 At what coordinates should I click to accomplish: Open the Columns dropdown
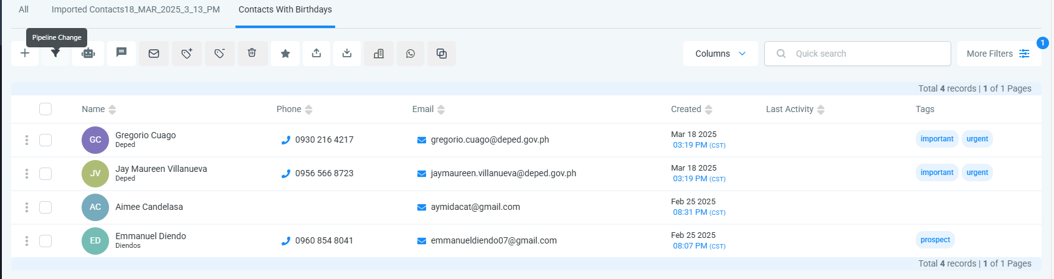721,54
